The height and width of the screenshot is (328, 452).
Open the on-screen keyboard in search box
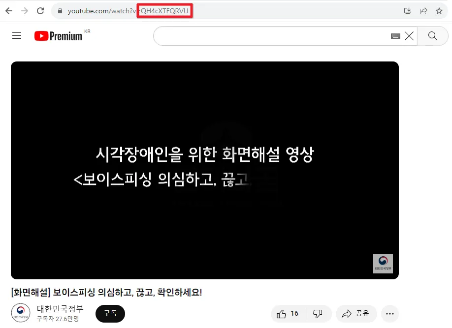[395, 36]
